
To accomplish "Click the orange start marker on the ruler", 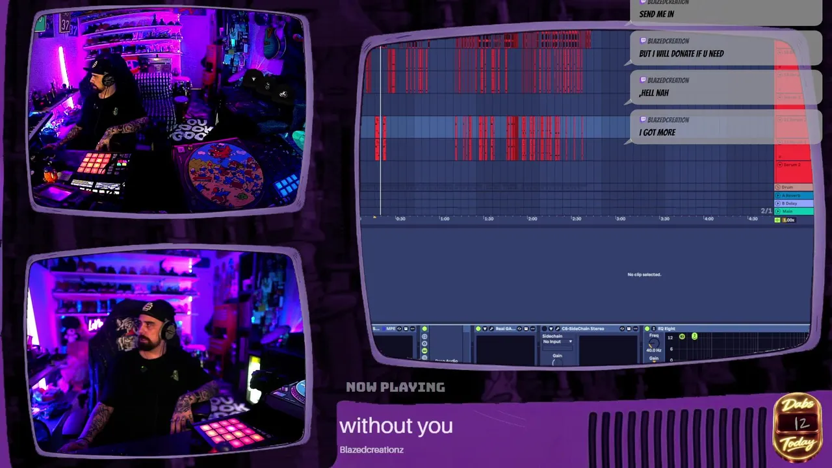I will [374, 217].
